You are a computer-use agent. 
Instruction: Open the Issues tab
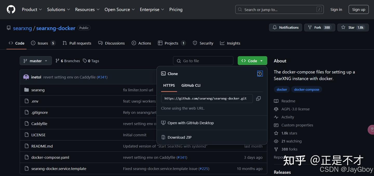pos(43,43)
